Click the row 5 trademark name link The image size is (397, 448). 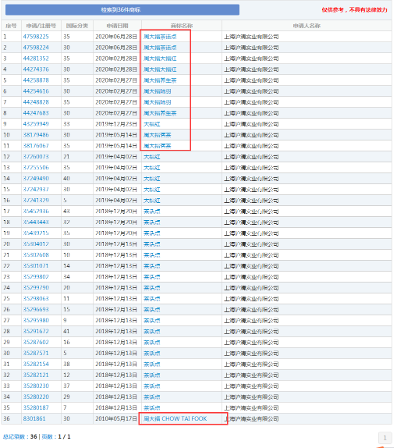click(x=160, y=80)
